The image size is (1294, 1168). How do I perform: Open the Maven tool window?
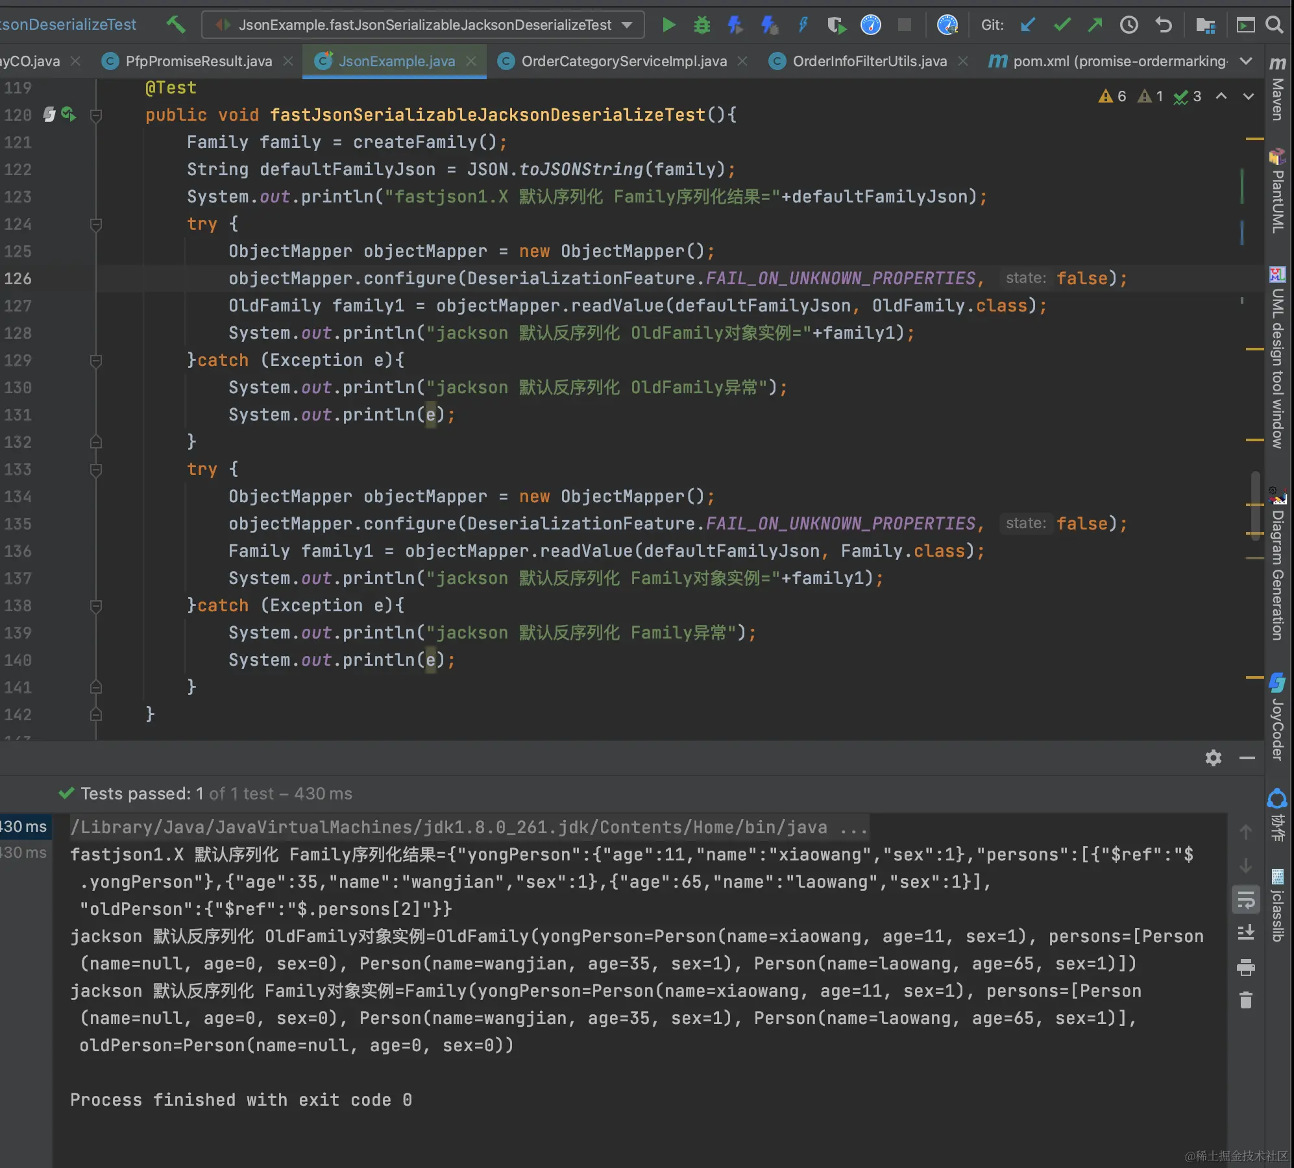pos(1278,89)
